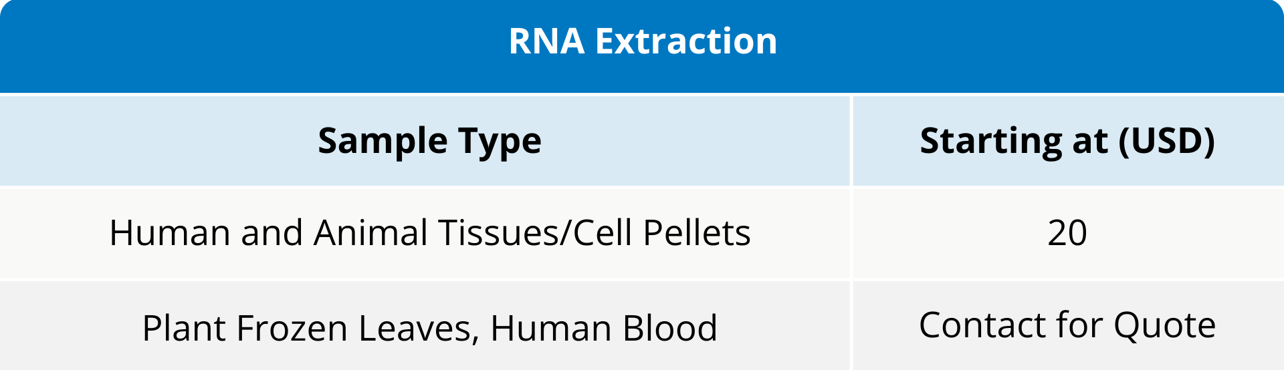This screenshot has height=370, width=1284.
Task: Click the "Plant Frozen Leaves" text
Action: coord(310,328)
